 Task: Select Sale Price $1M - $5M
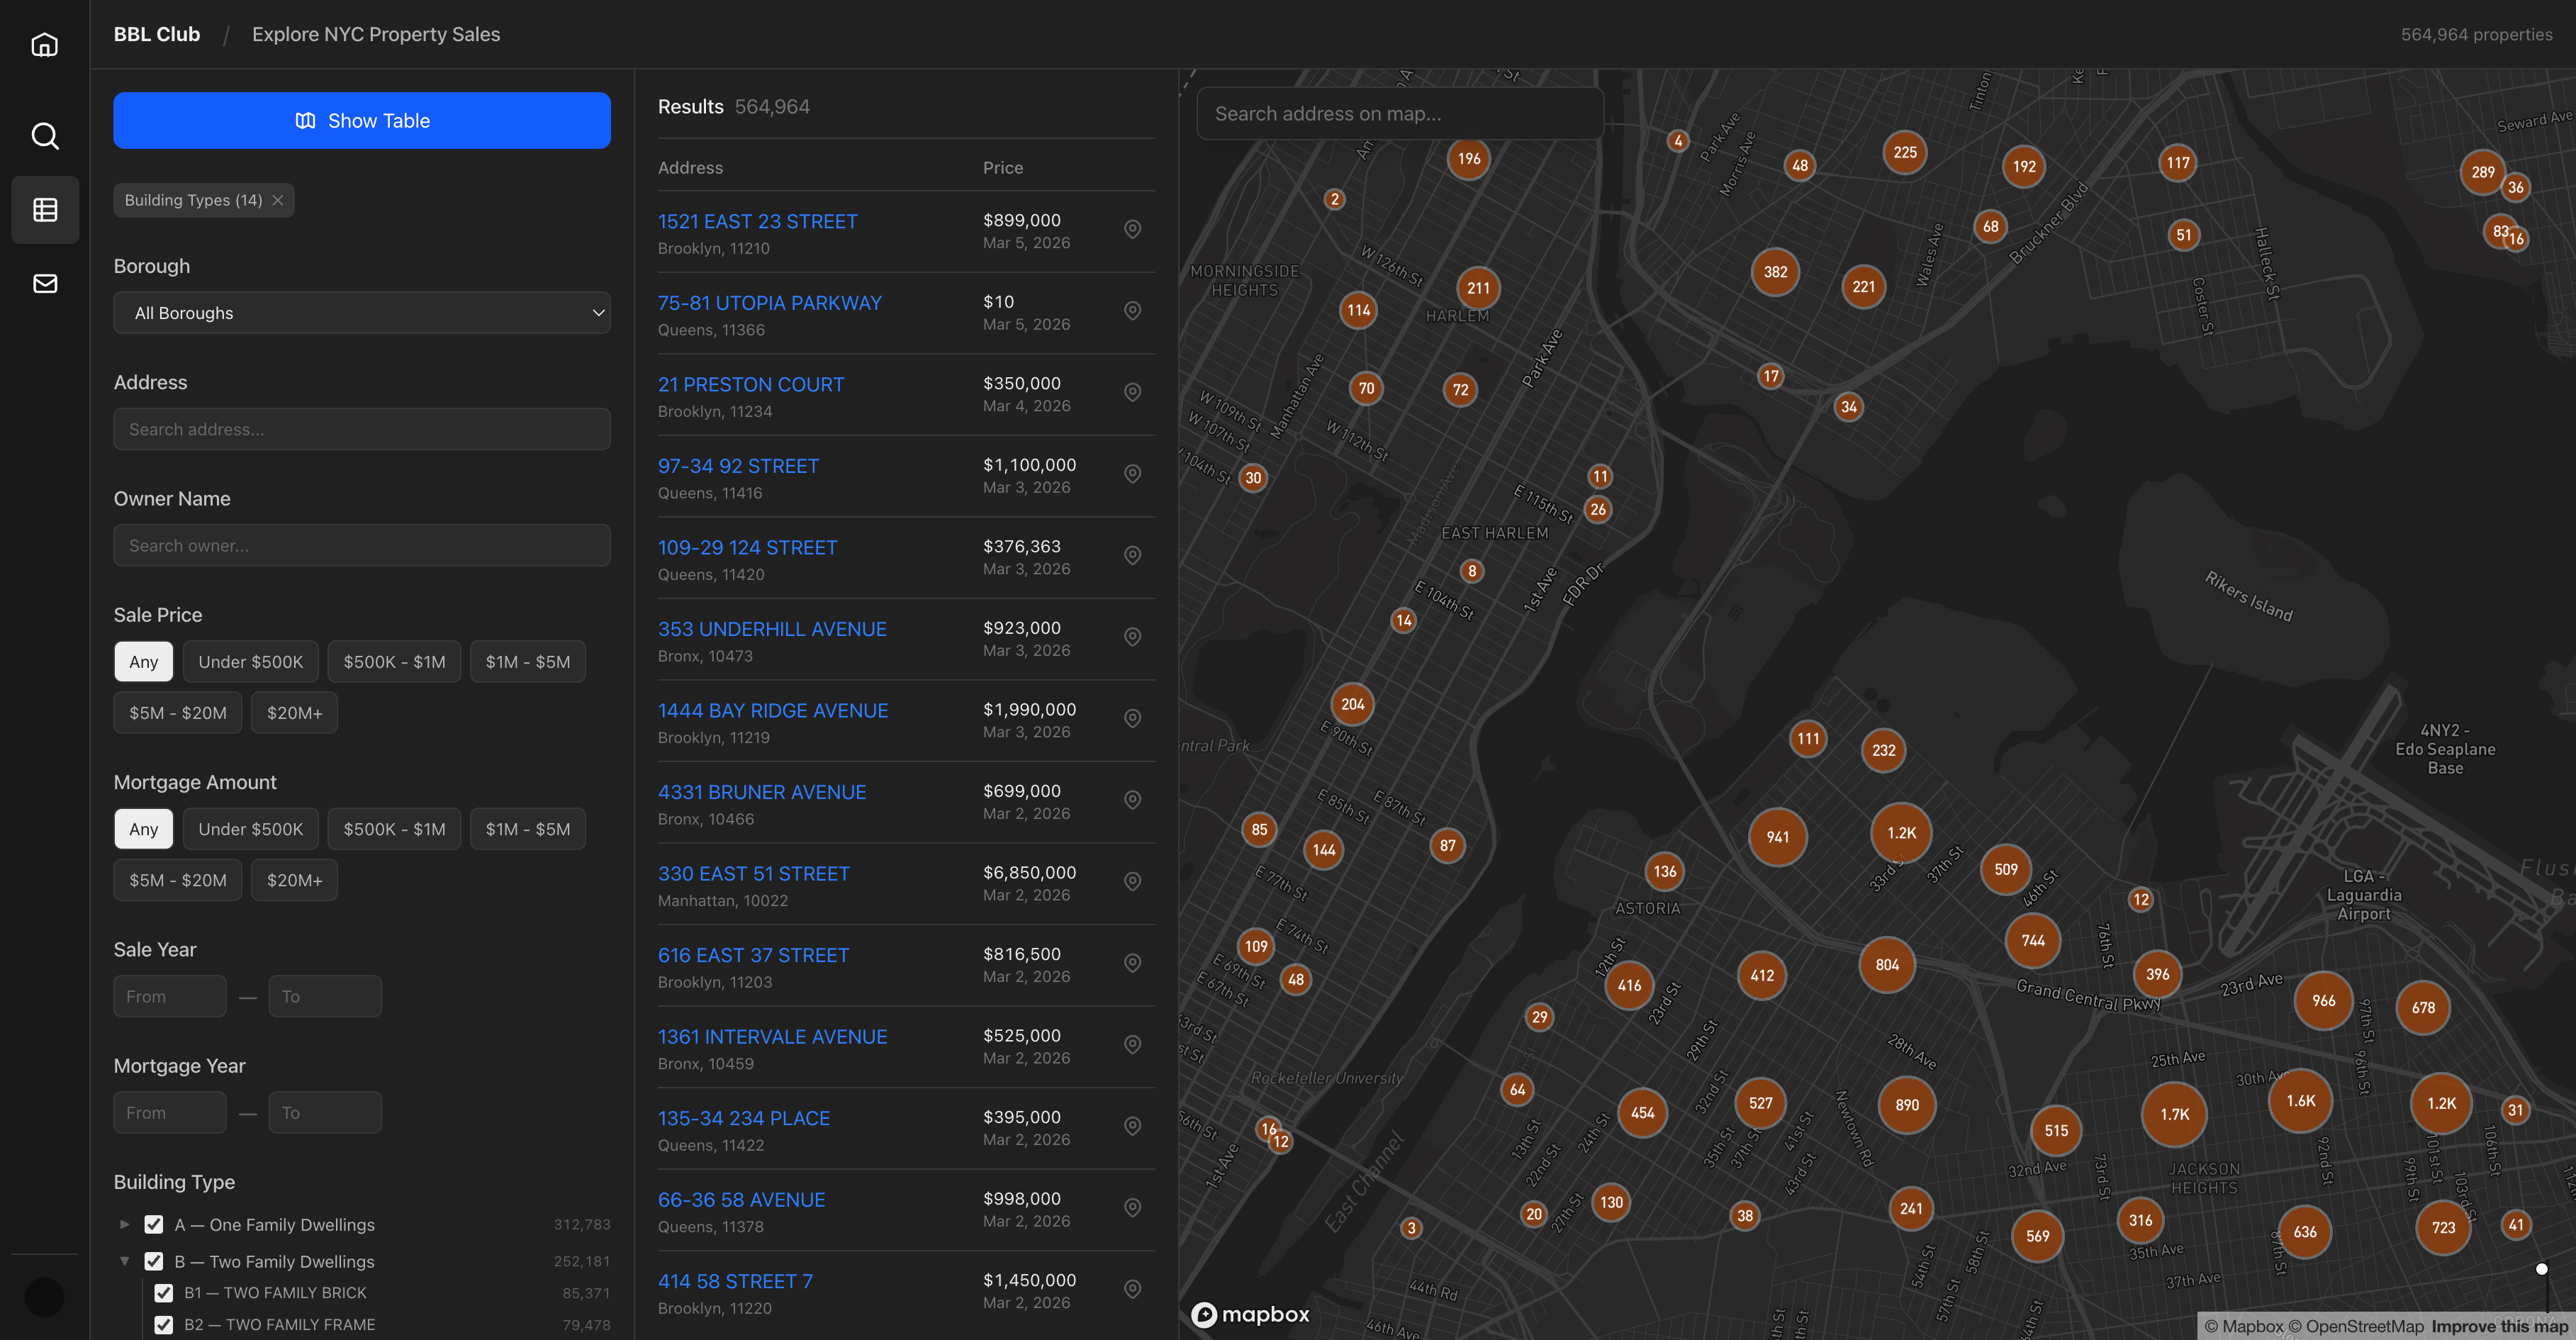point(528,662)
